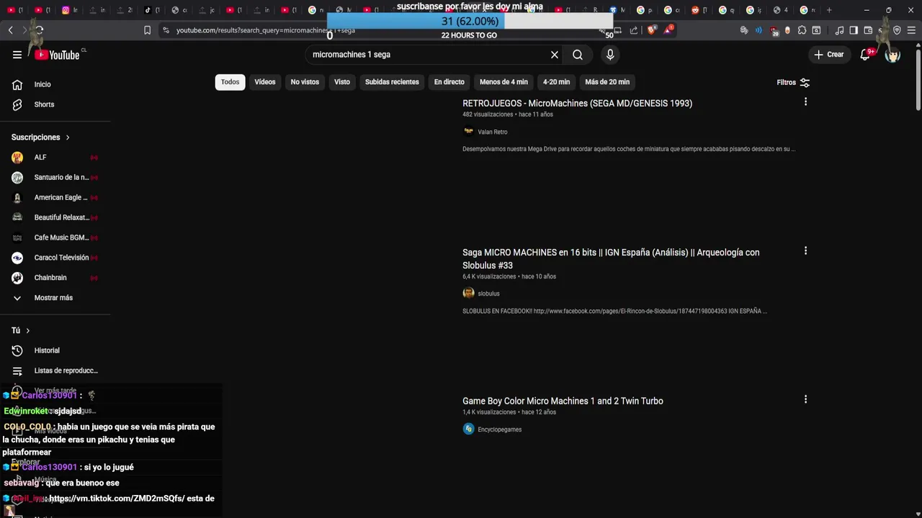Open the Brave VPN shield icon

click(897, 30)
